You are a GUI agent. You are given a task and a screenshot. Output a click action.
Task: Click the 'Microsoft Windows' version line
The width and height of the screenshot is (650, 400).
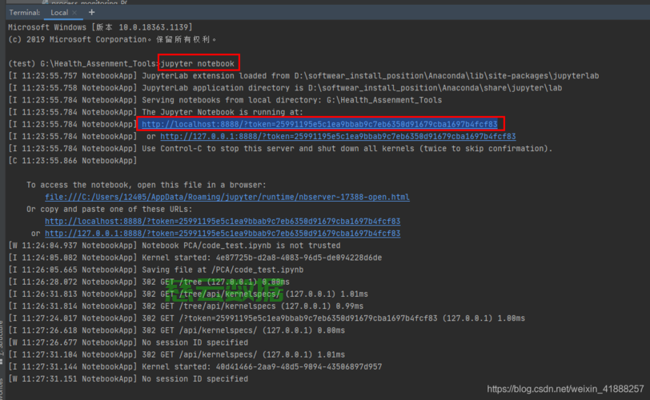[x=100, y=27]
